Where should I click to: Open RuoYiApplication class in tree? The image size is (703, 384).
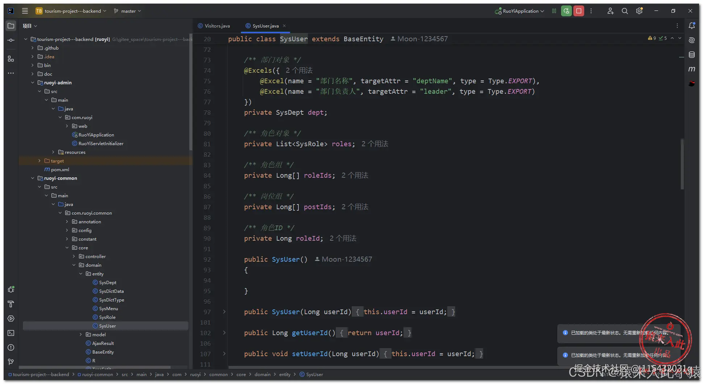click(93, 135)
